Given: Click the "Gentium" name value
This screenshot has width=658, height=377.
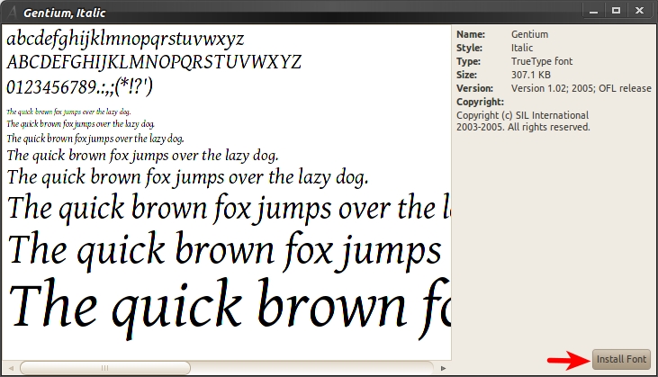Looking at the screenshot, I should (529, 34).
